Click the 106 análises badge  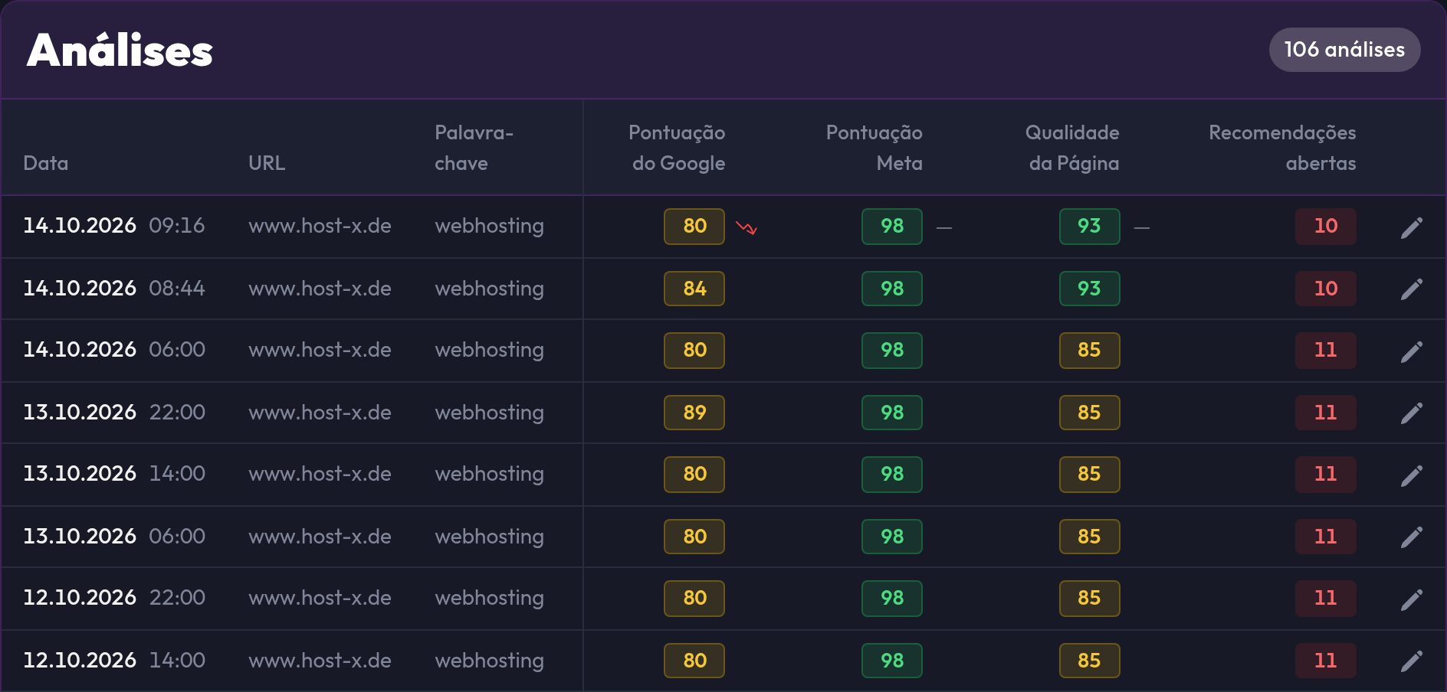pyautogui.click(x=1344, y=50)
